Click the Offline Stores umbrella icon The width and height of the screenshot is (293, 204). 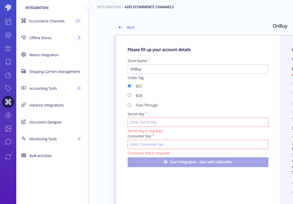click(x=24, y=37)
